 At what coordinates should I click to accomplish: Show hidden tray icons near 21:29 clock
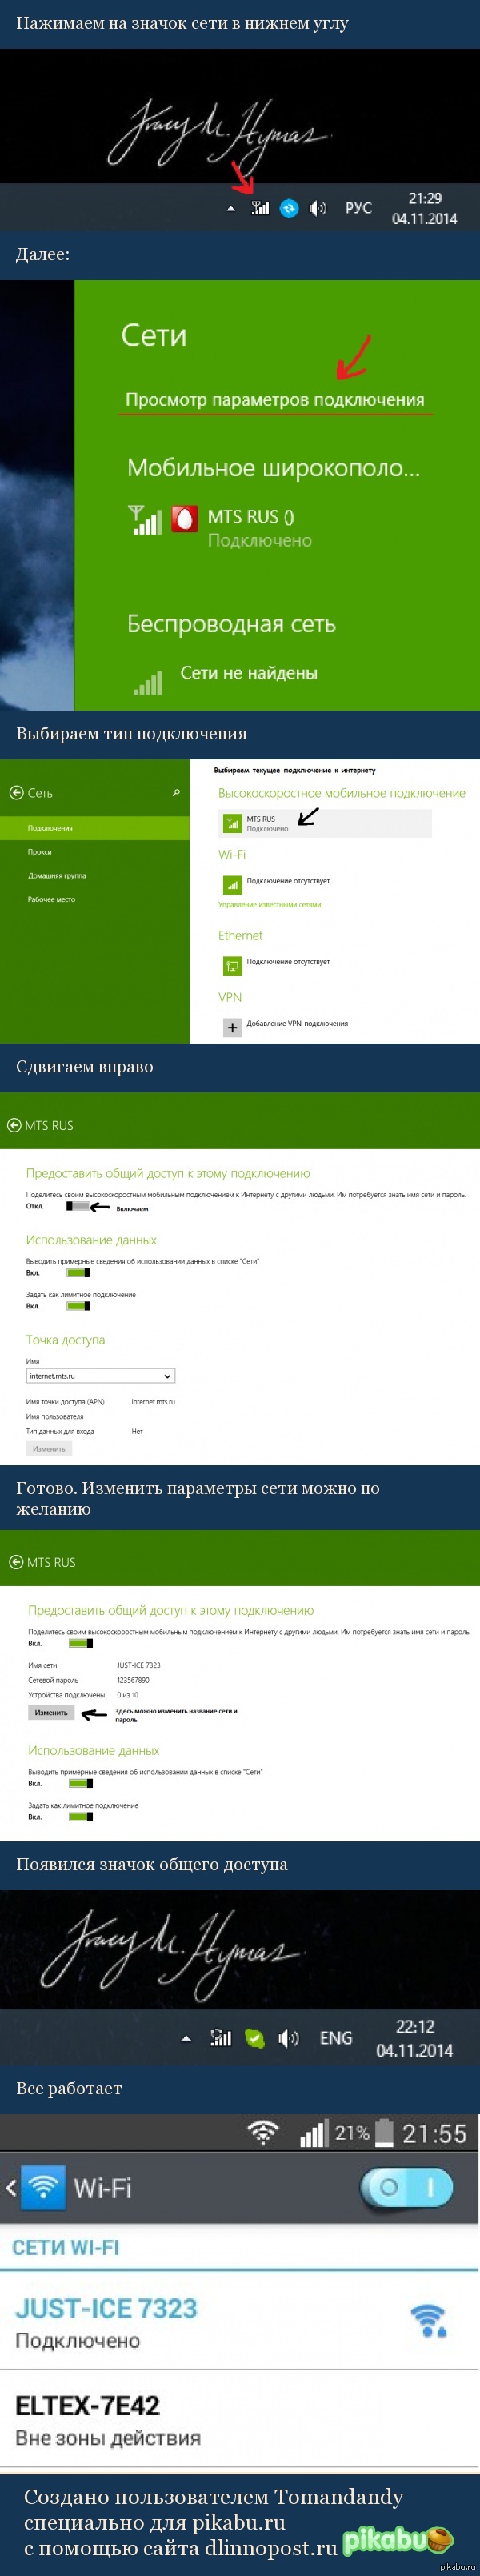point(231,209)
